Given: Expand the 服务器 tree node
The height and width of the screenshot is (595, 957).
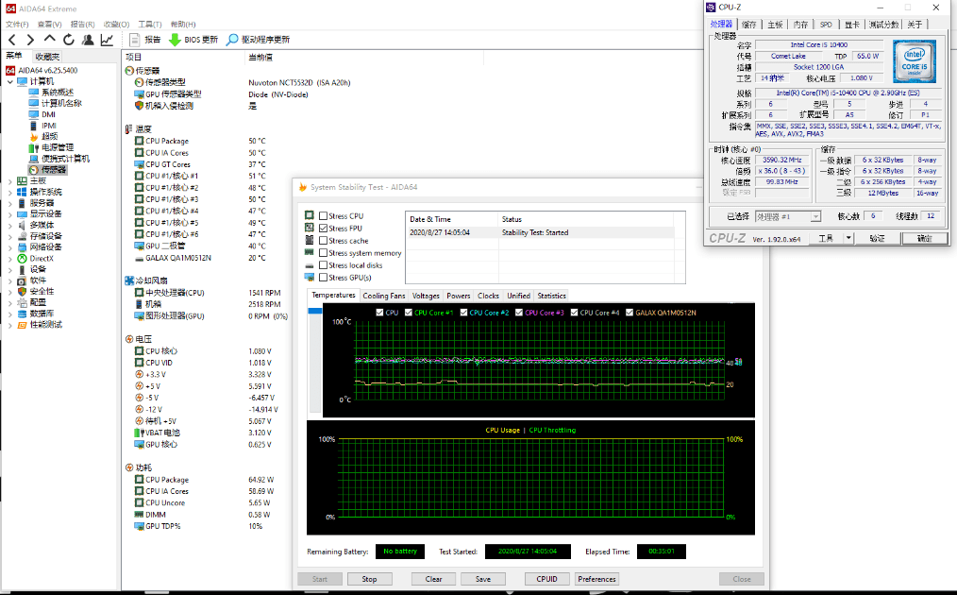Looking at the screenshot, I should pyautogui.click(x=10, y=203).
